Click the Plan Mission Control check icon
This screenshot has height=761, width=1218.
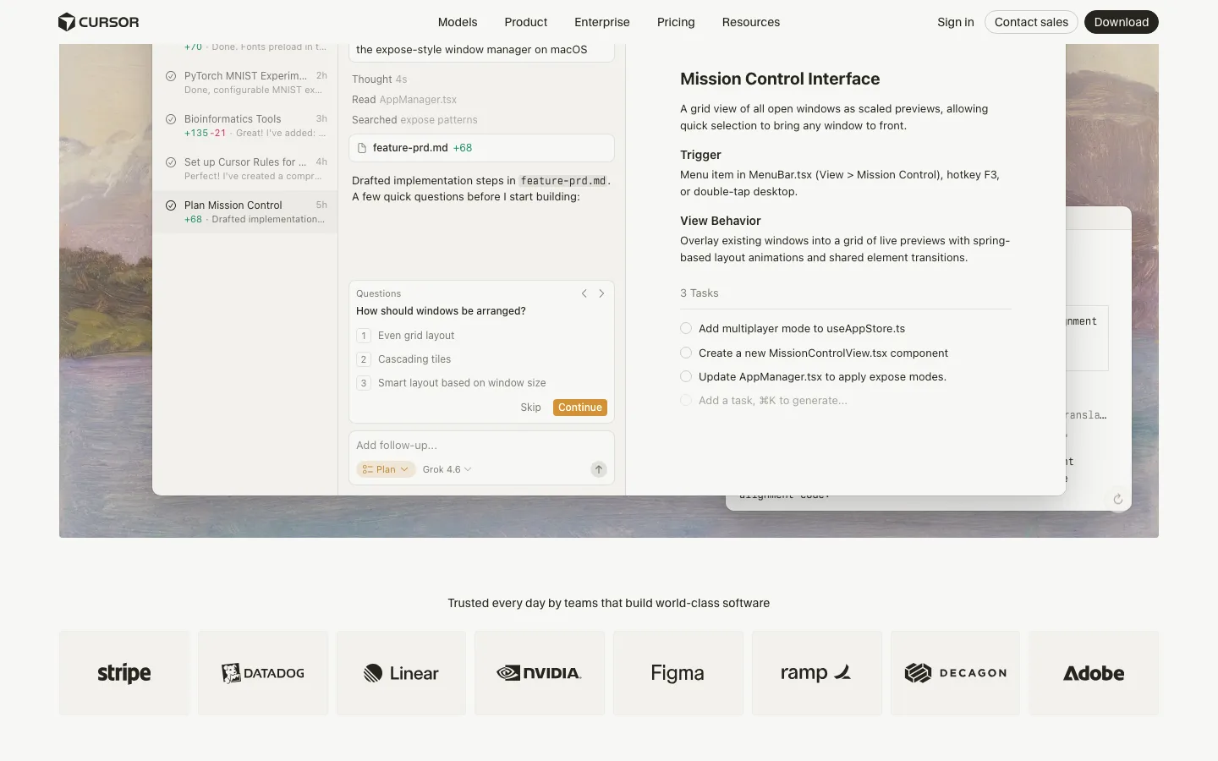pyautogui.click(x=171, y=205)
